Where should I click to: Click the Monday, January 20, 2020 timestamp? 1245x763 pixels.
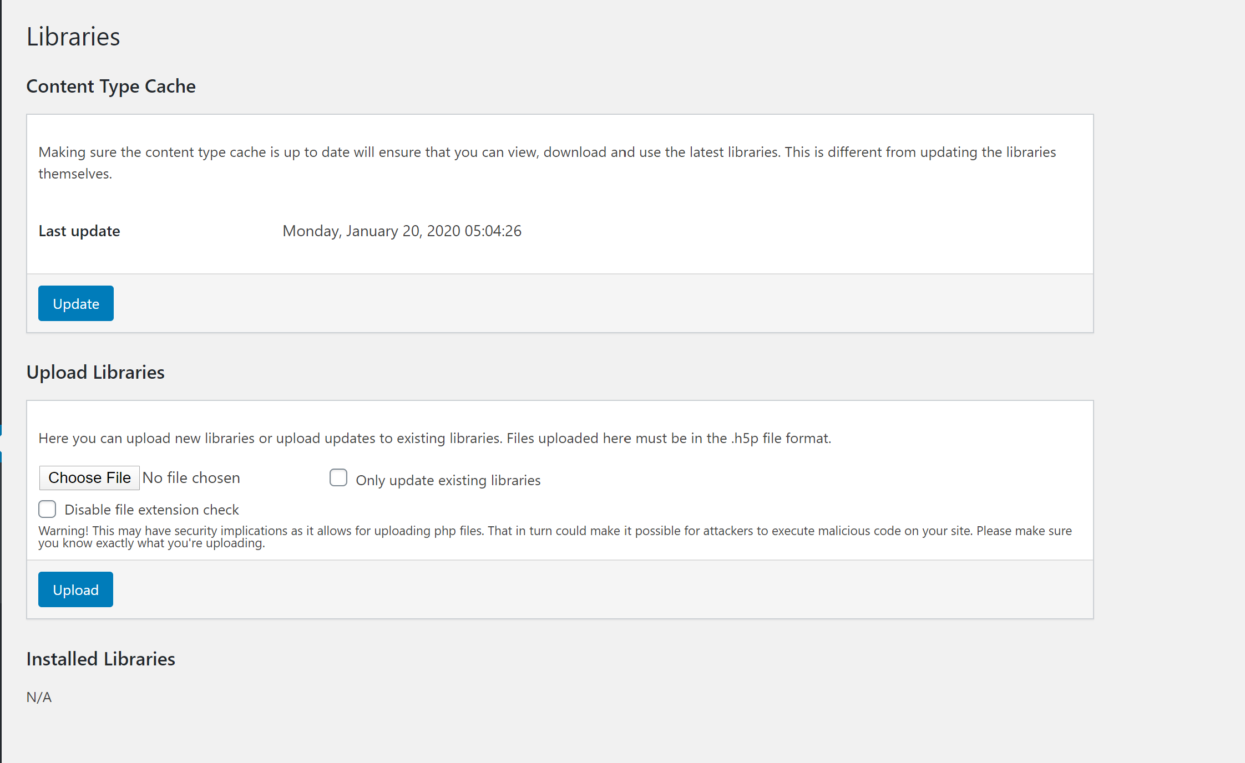point(402,231)
